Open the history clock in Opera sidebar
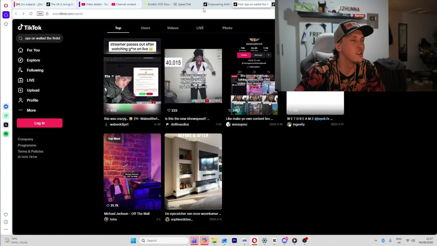 6,222
